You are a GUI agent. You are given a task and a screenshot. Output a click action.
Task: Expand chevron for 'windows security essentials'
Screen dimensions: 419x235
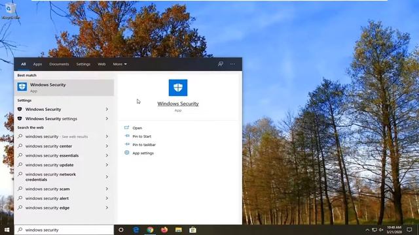point(107,155)
